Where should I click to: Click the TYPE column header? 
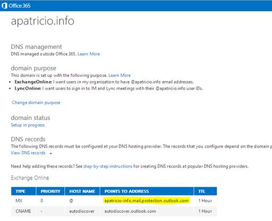23,191
